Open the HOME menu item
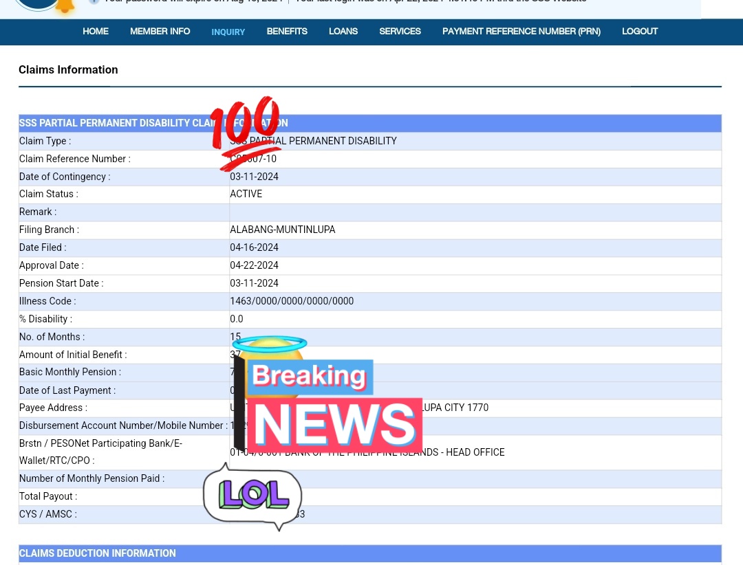The height and width of the screenshot is (565, 743). (95, 31)
